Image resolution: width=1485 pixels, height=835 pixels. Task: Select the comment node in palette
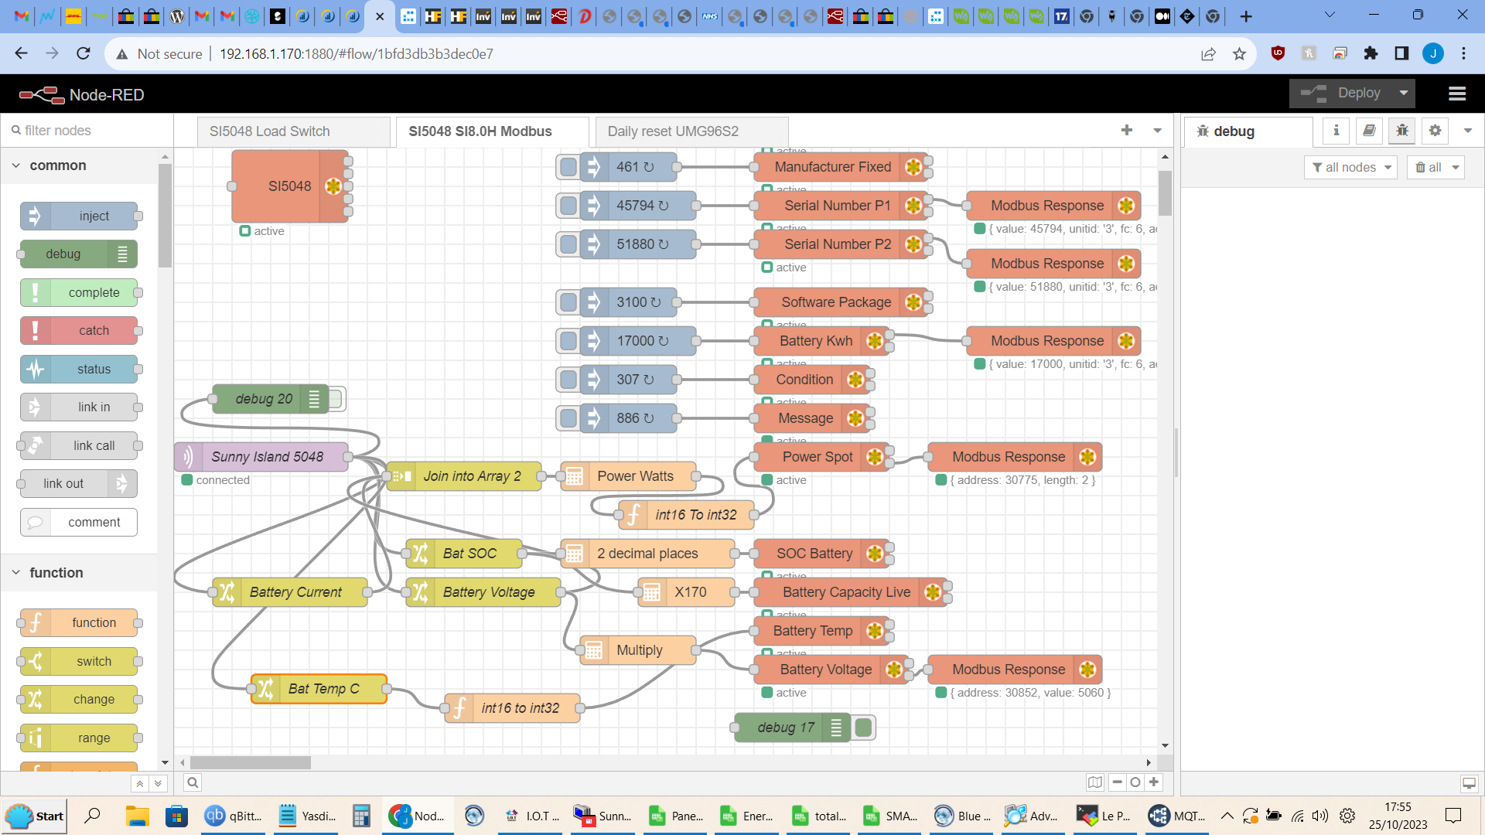click(x=79, y=523)
